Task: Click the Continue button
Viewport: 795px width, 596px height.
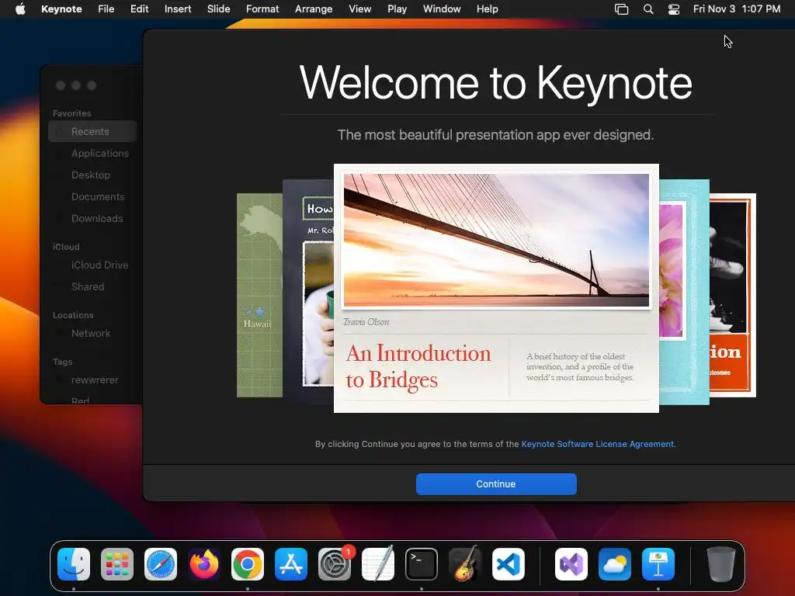Action: (x=496, y=484)
